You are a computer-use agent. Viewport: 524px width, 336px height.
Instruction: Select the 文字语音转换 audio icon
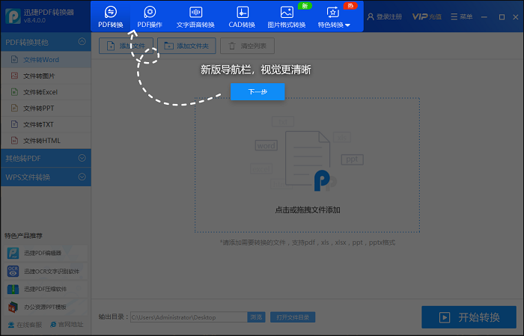click(195, 13)
